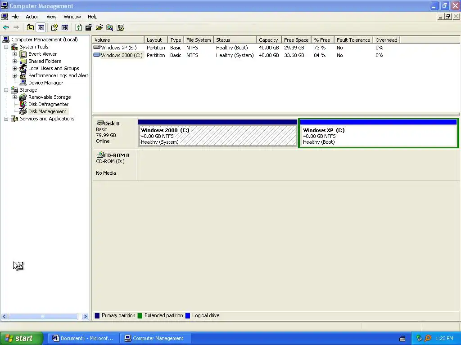Click the Up one level folder icon
The image size is (461, 345).
(x=30, y=27)
